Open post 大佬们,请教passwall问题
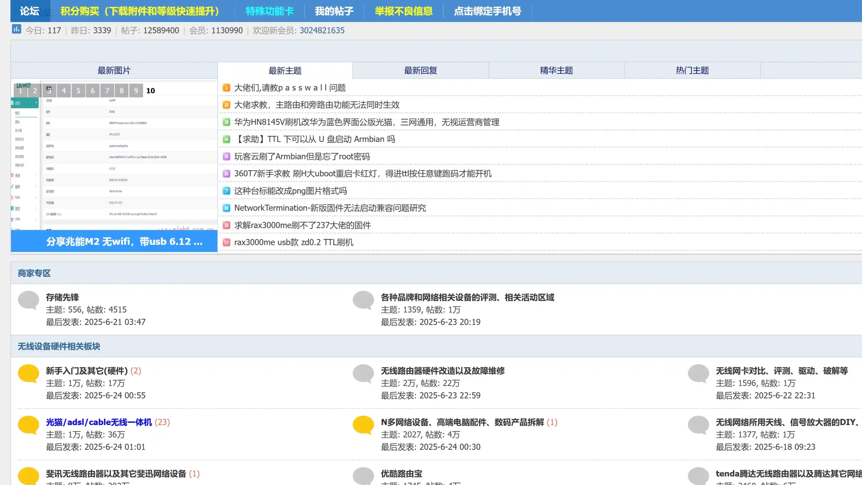This screenshot has height=485, width=862. [x=290, y=88]
